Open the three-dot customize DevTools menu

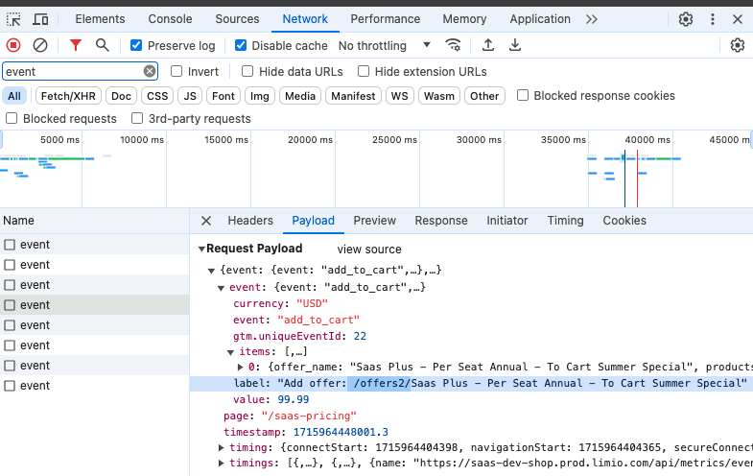(713, 19)
